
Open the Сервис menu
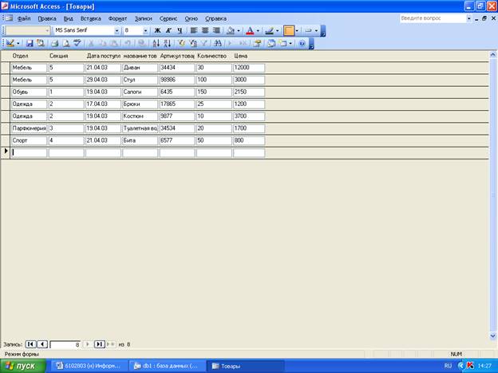(168, 18)
